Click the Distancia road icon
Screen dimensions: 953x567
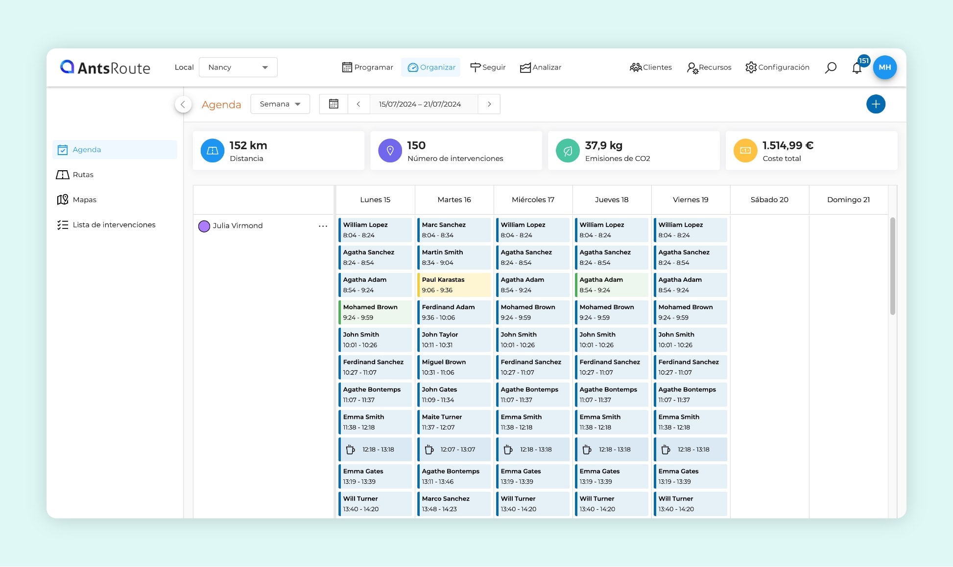[213, 151]
